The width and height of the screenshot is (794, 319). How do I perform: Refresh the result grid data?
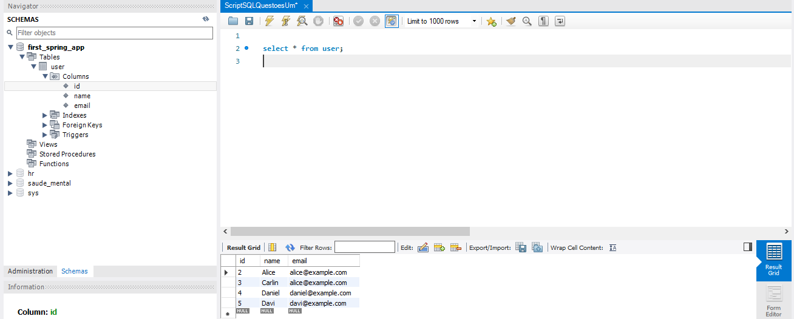(290, 247)
